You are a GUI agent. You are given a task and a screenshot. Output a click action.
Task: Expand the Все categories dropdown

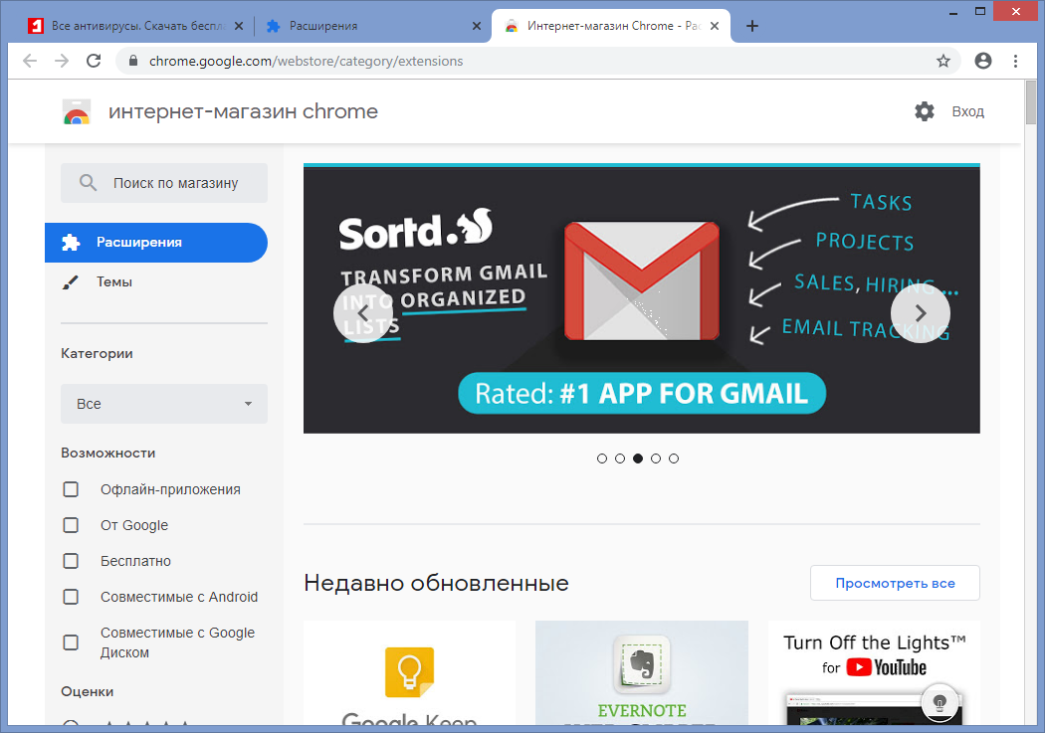click(x=164, y=404)
